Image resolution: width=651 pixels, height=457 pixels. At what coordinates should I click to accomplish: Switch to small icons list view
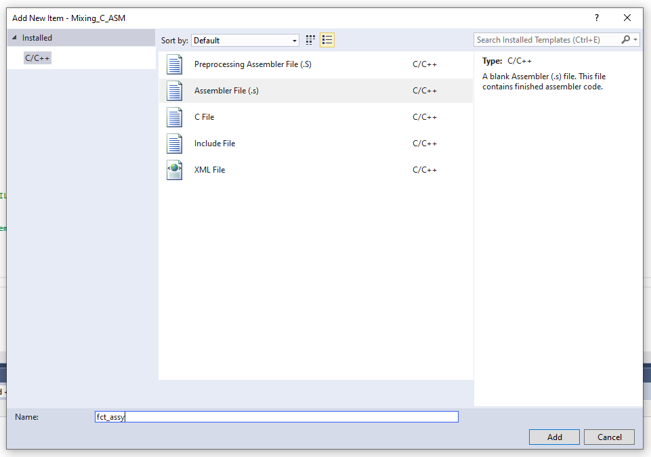pos(327,40)
